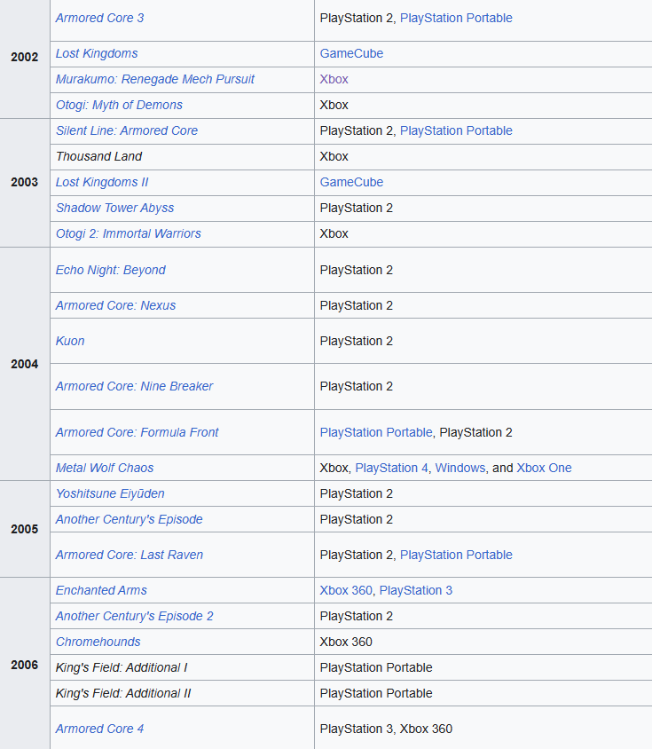The image size is (652, 749).
Task: Open Murakumo: Renegade Mech Pursuit link
Action: coord(154,79)
